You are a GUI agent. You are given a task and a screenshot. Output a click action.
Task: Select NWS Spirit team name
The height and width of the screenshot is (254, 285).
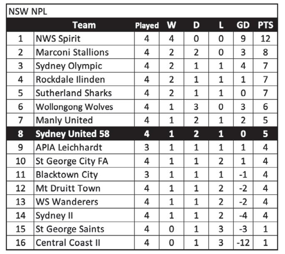coord(58,39)
